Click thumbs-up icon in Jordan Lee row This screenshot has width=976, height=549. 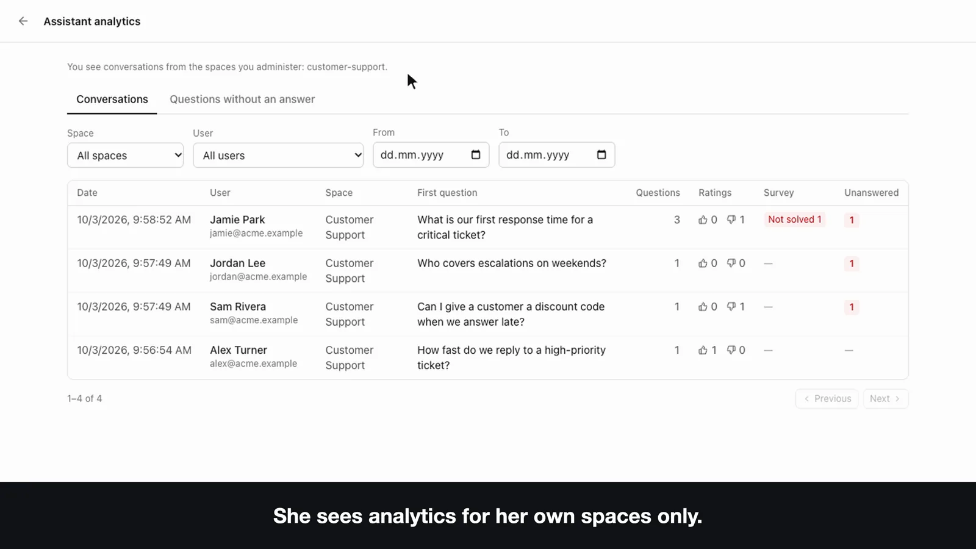tap(703, 264)
